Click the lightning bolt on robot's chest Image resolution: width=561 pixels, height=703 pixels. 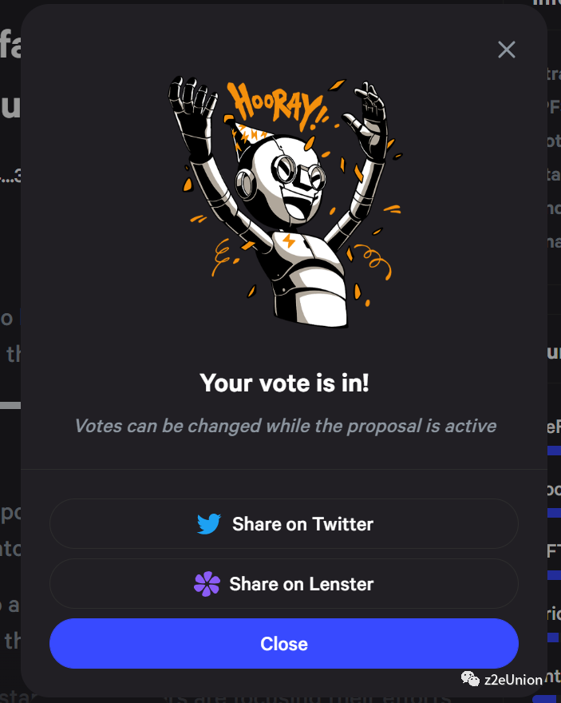[x=289, y=240]
